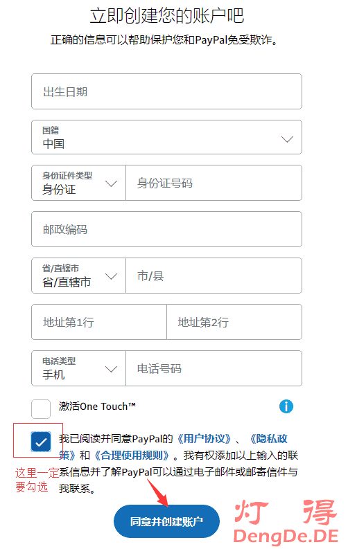The height and width of the screenshot is (549, 348).
Task: Focus the 出生日期 input field
Action: 166,91
